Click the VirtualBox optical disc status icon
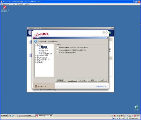Viewport: 141px width, 120px height. click(115, 119)
